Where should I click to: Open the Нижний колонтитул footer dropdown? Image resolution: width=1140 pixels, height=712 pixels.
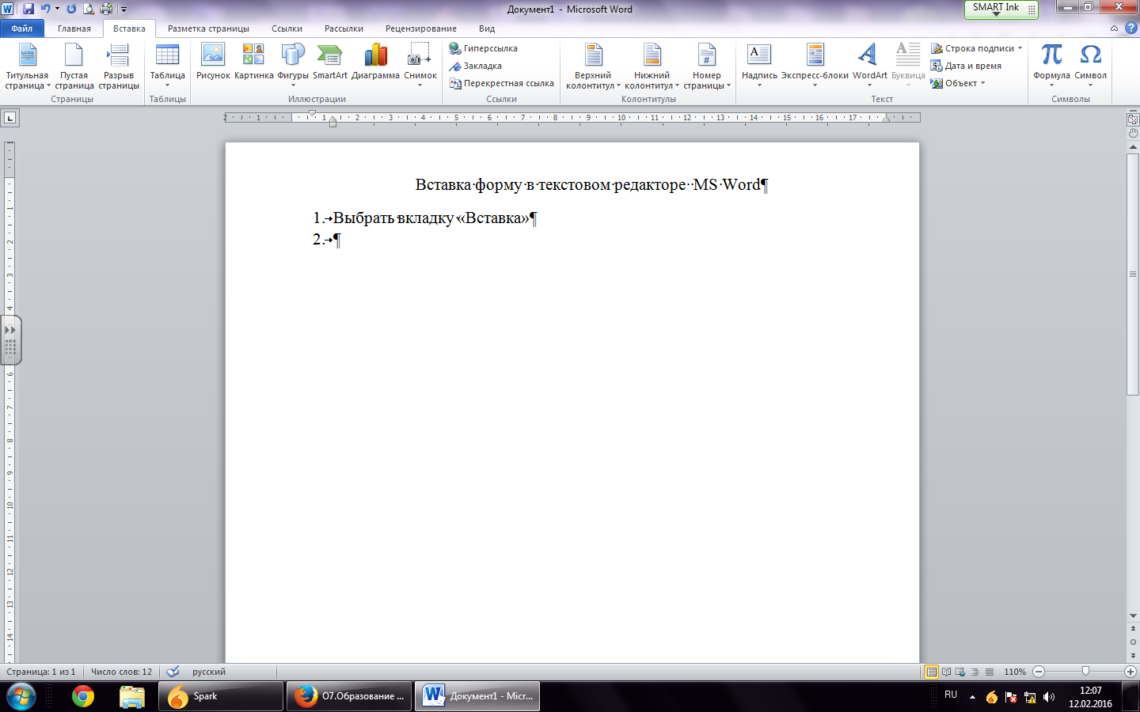coord(652,66)
